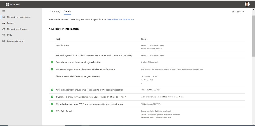This screenshot has height=126, width=255.
Task: Click 'Network egress location' row label
Action: pyautogui.click(x=94, y=55)
